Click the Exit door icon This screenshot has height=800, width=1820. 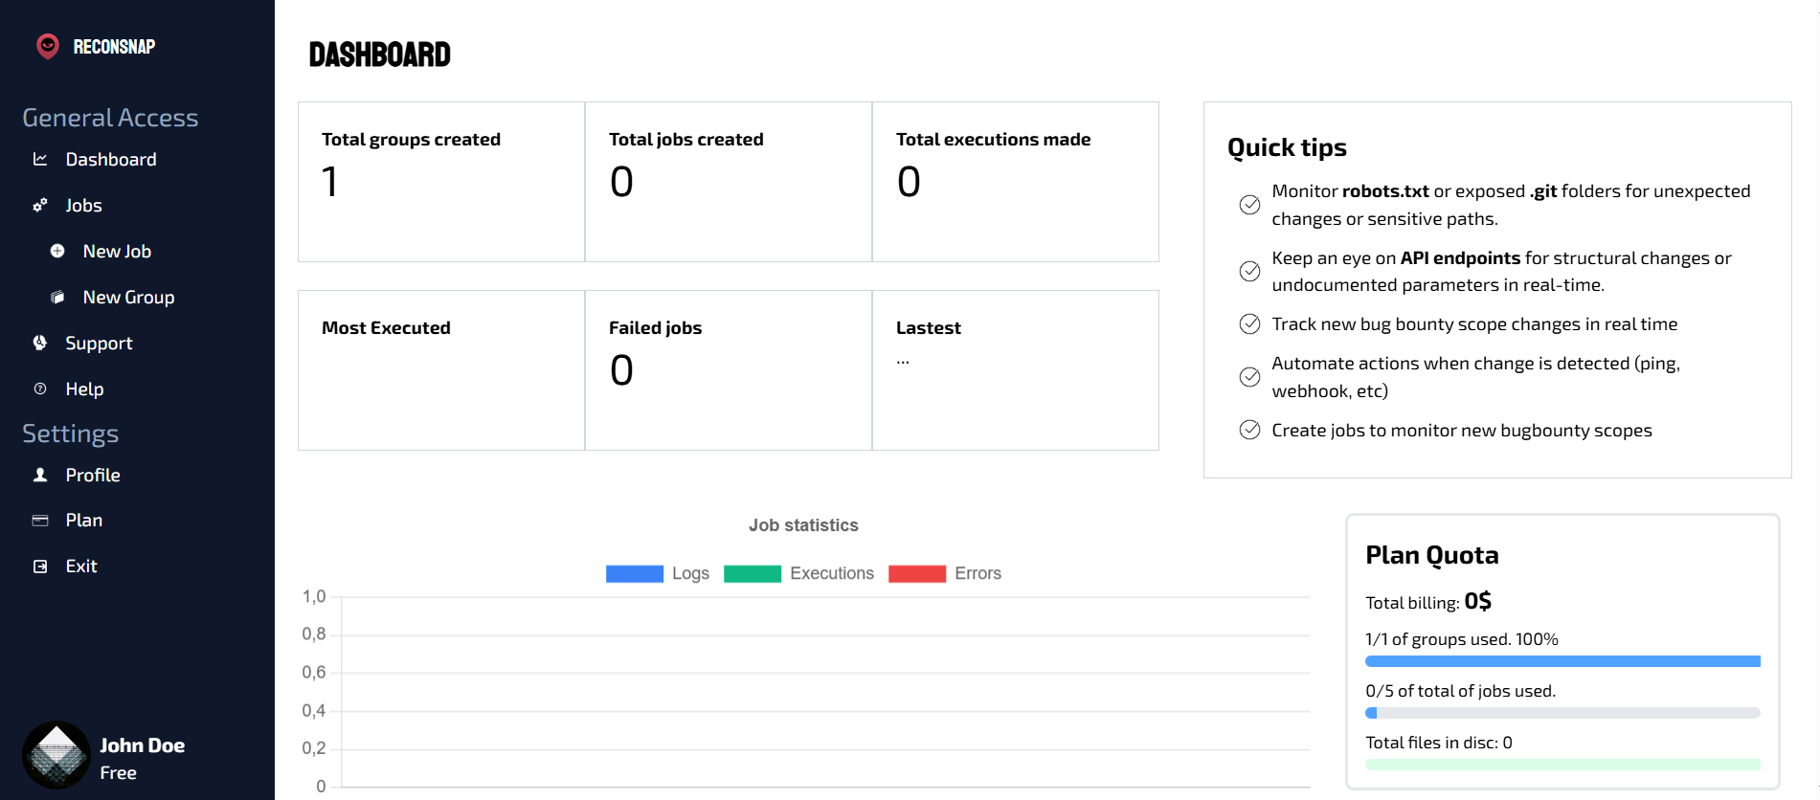coord(40,567)
